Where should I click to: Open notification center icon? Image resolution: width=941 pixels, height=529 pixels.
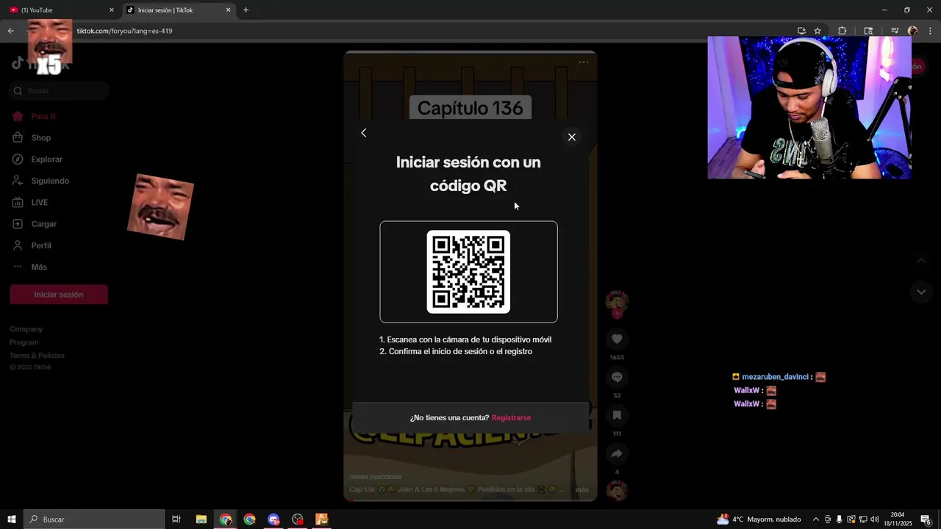tap(926, 519)
